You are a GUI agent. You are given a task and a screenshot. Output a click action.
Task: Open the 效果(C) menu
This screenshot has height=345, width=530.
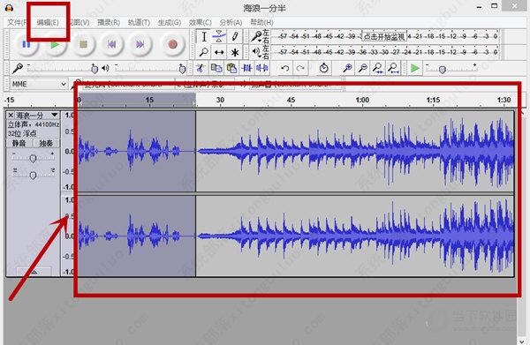point(200,23)
